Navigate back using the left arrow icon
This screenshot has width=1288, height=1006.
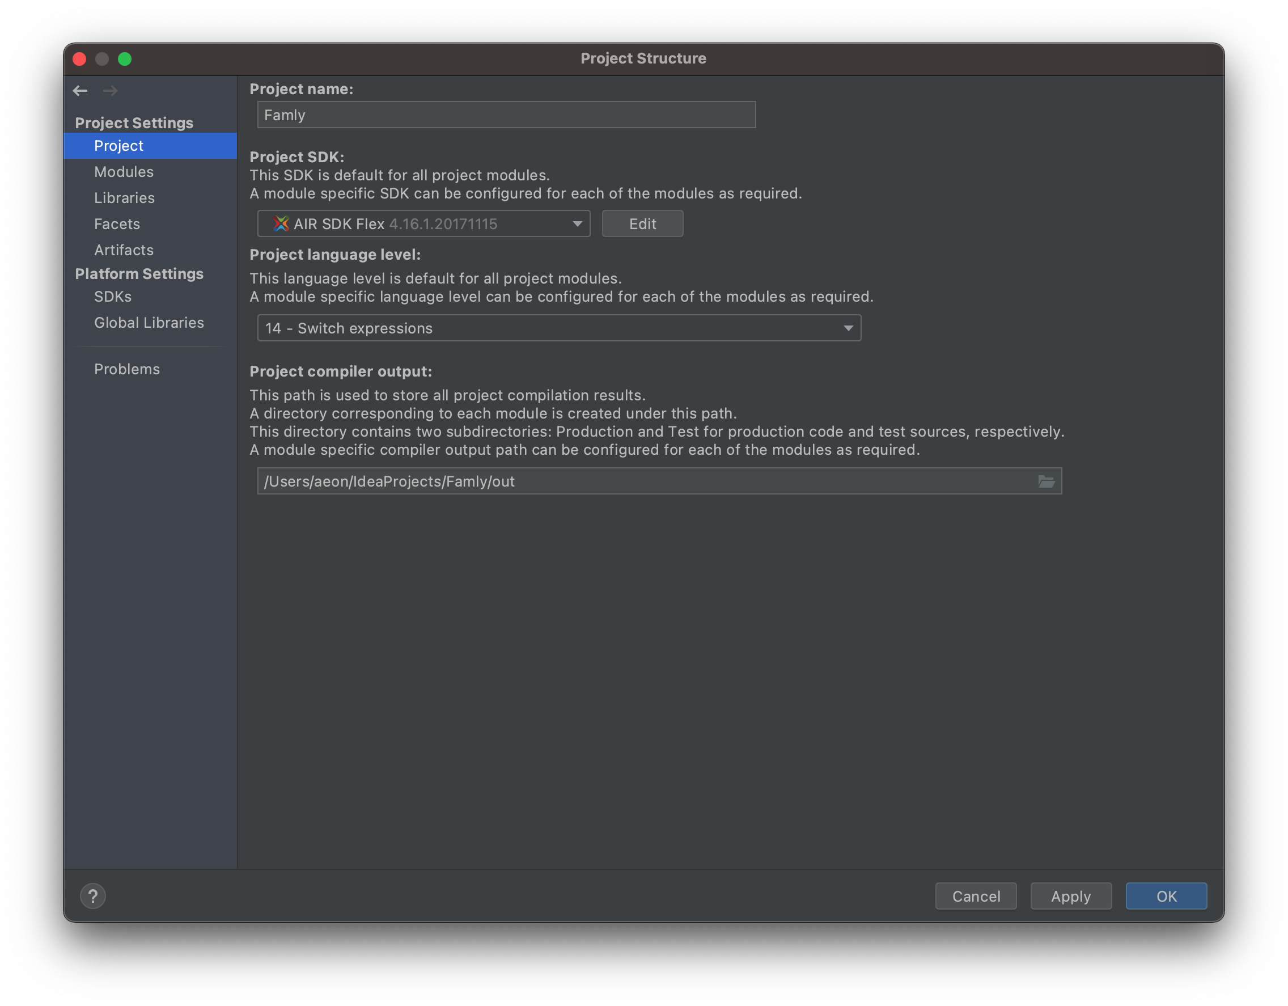tap(80, 90)
